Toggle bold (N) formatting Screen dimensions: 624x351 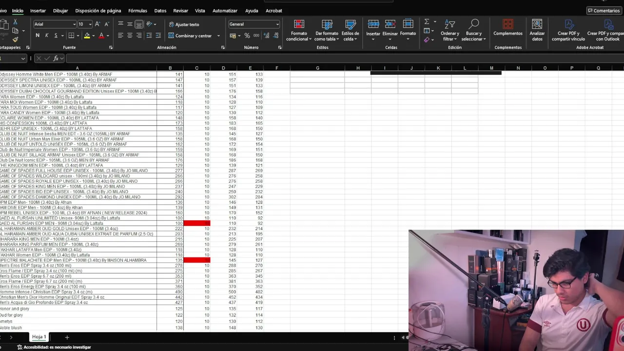[x=38, y=36]
